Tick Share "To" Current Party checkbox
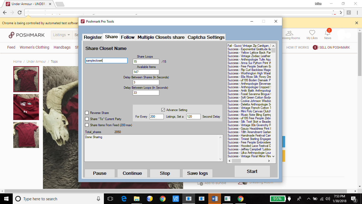Image resolution: width=362 pixels, height=204 pixels. coord(87,119)
